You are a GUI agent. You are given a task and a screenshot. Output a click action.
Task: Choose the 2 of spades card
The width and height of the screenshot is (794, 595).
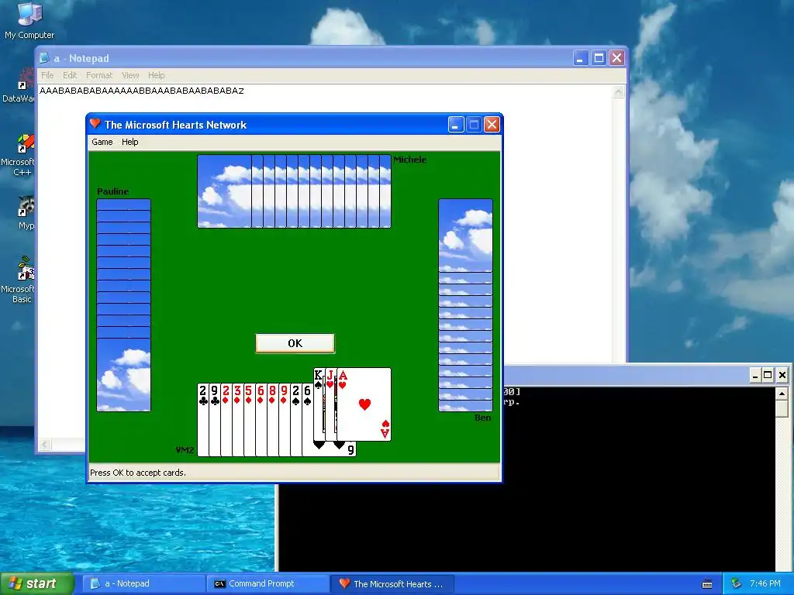[296, 420]
